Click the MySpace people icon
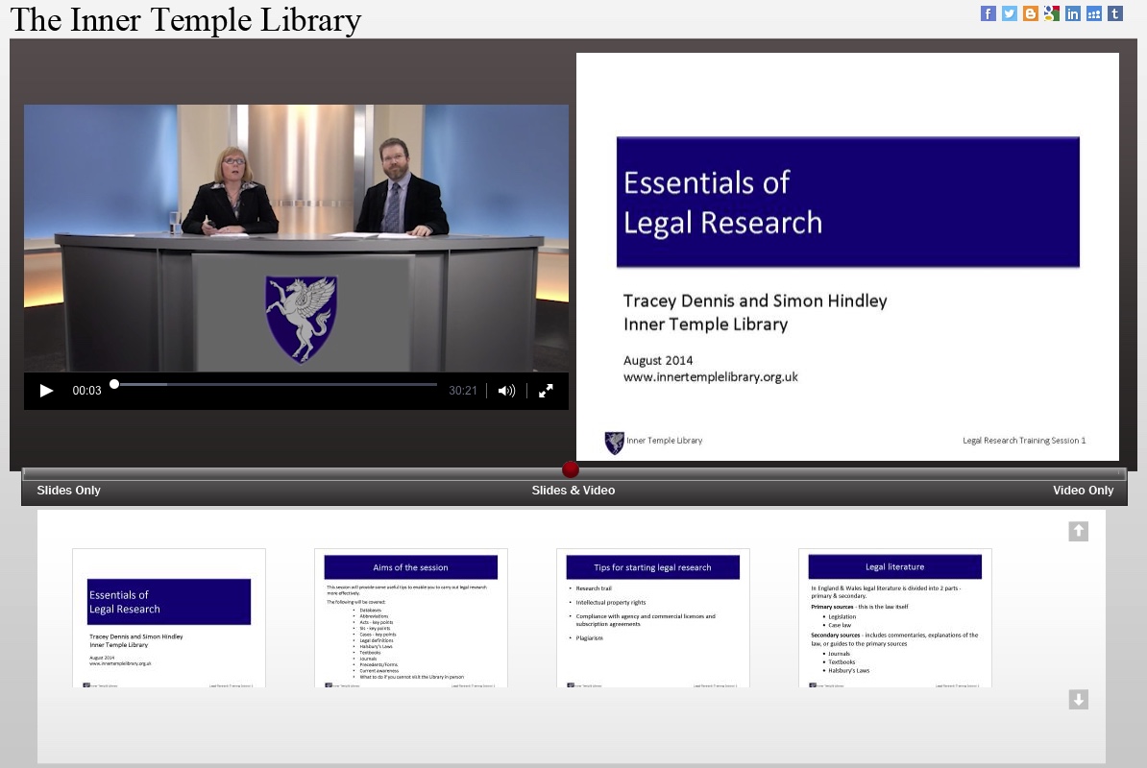The width and height of the screenshot is (1147, 768). pyautogui.click(x=1093, y=13)
